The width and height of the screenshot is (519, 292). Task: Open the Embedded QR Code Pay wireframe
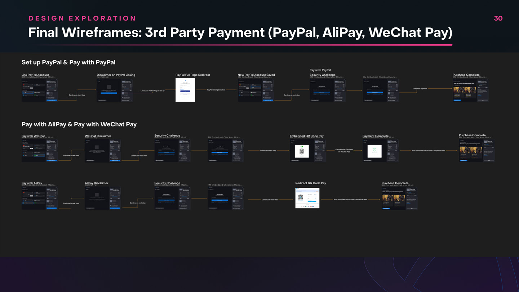(307, 151)
